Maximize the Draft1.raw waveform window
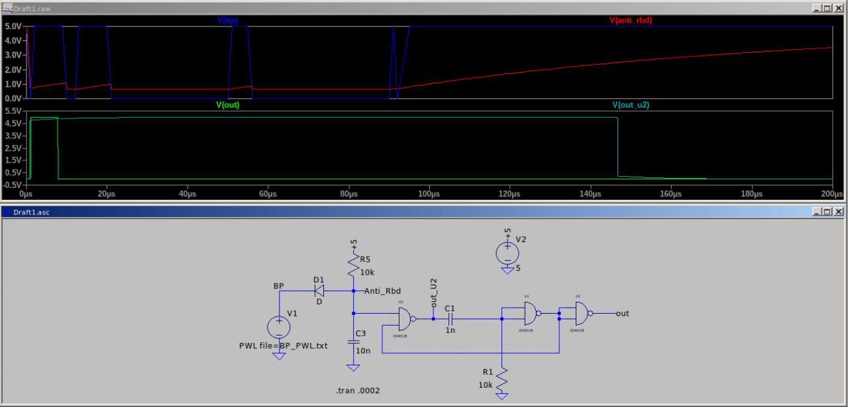848x407 pixels. pyautogui.click(x=827, y=7)
